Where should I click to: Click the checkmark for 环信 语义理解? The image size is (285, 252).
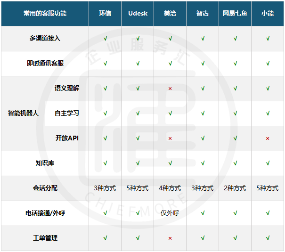(105, 88)
